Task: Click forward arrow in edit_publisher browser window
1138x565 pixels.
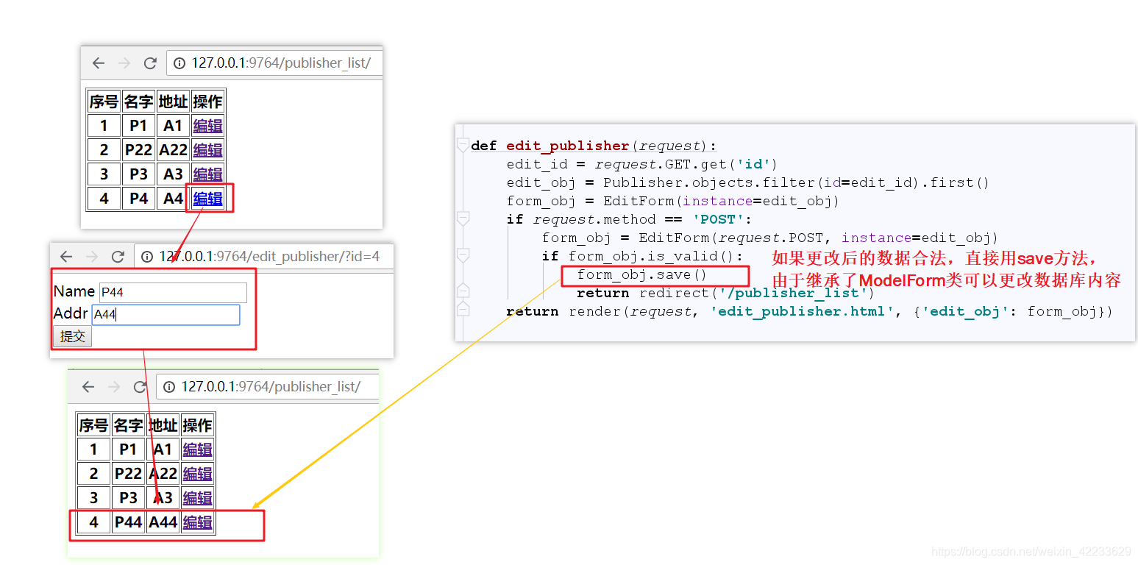Action: pyautogui.click(x=92, y=257)
